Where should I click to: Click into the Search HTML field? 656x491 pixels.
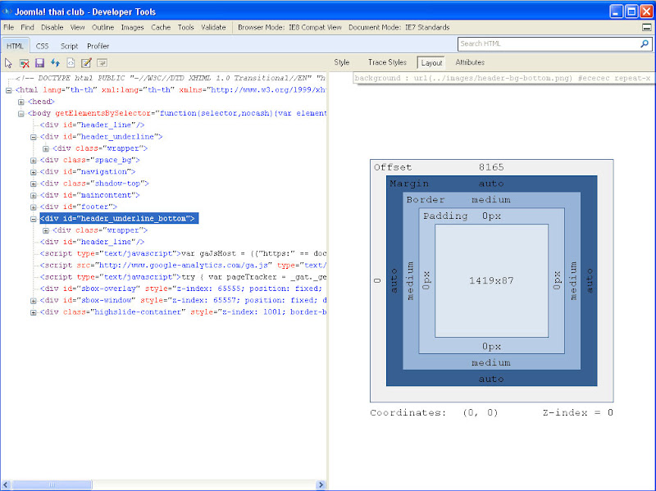549,43
